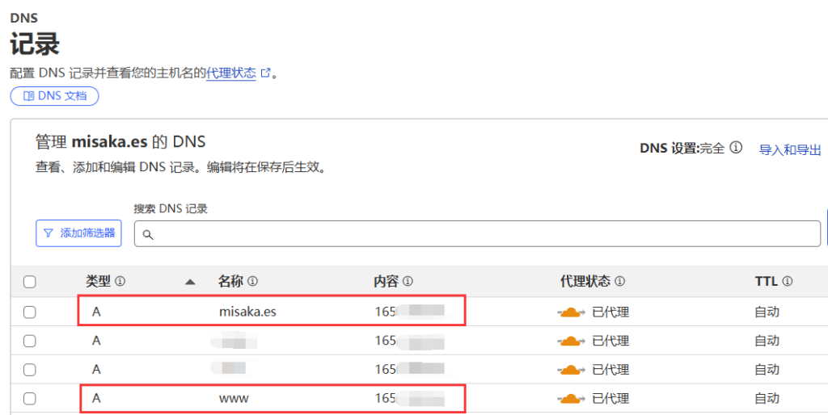Click the info icon next to 类型 header
This screenshot has height=415, width=828.
point(120,282)
